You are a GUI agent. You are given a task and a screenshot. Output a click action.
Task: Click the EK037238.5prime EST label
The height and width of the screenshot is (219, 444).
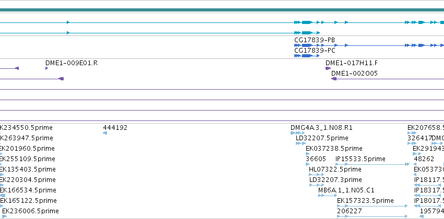pos(334,149)
